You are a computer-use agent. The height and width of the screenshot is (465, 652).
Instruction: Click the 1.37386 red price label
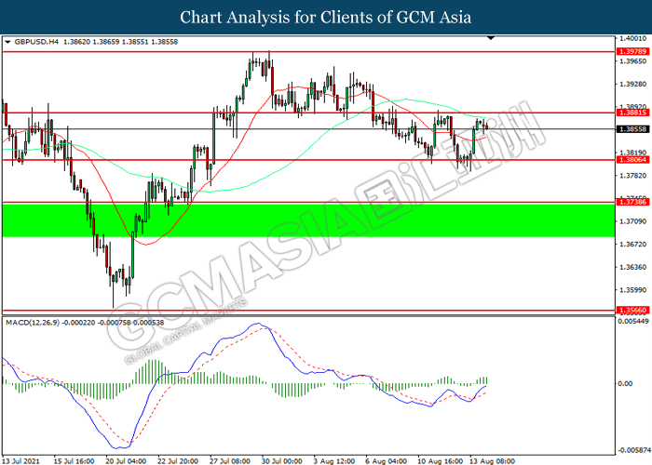point(632,202)
